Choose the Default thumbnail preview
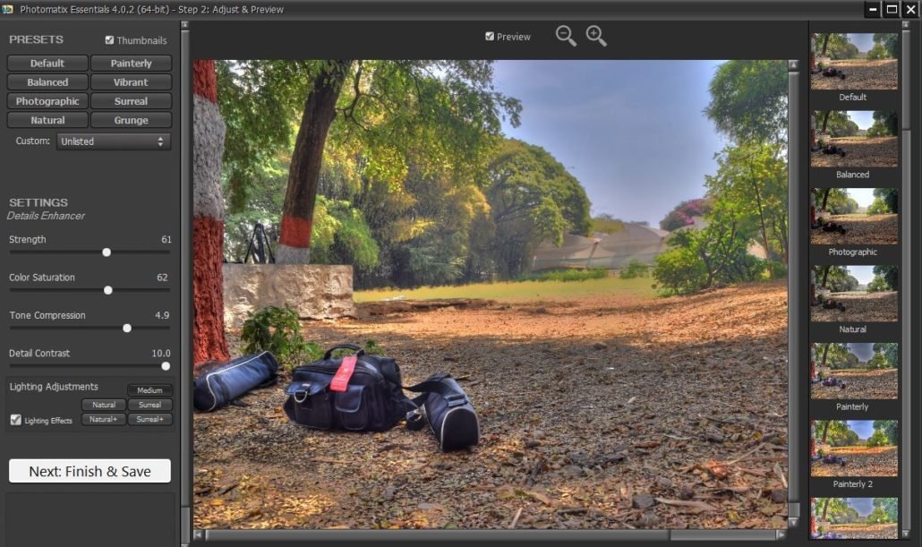Viewport: 922px width, 547px height. [854, 61]
